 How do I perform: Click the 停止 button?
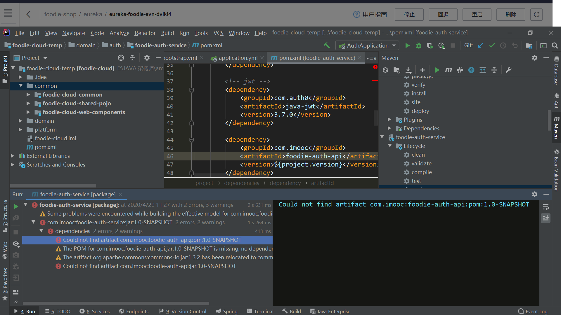[409, 14]
